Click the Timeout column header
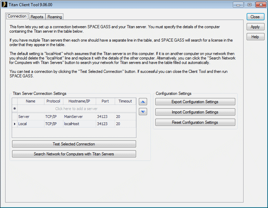Viewport: 268px width, 208px height. (125, 101)
